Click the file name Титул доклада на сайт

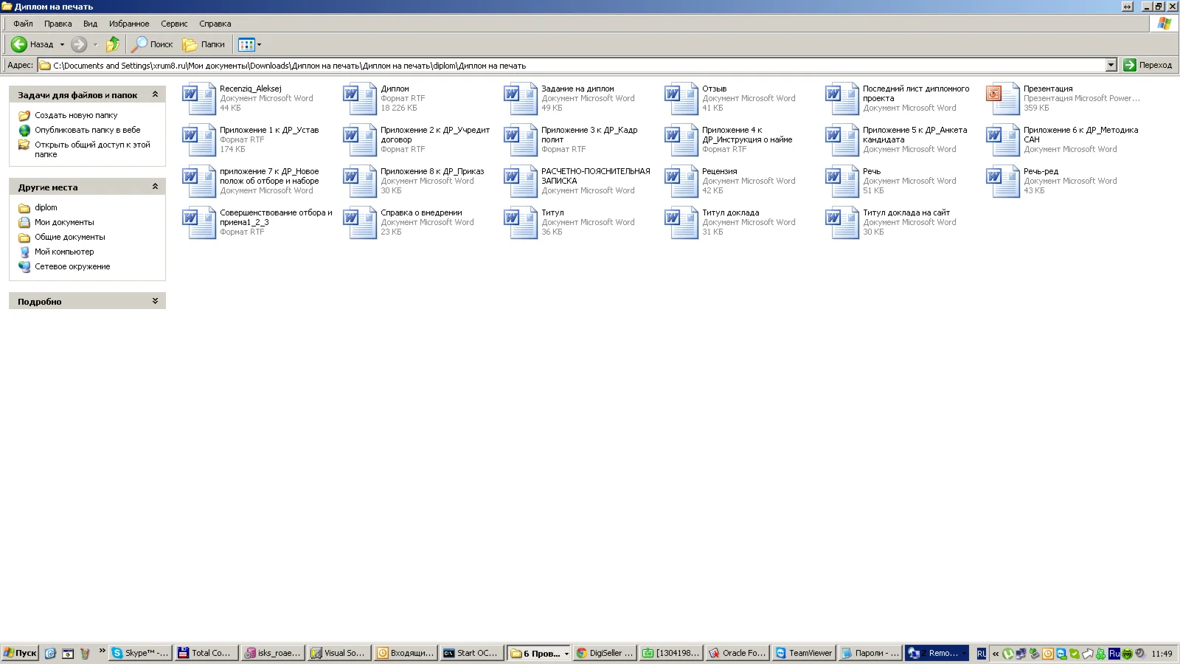(906, 212)
